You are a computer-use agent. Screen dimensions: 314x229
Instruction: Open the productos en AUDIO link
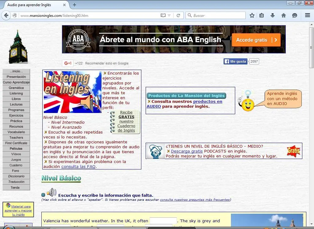[184, 104]
